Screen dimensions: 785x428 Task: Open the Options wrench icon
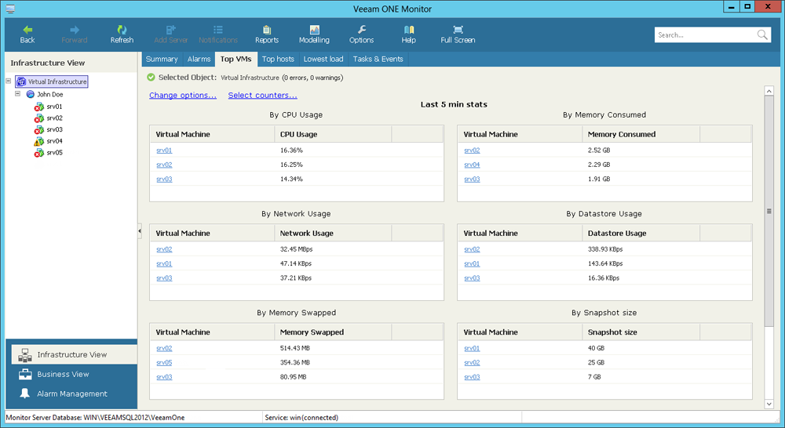[x=361, y=30]
